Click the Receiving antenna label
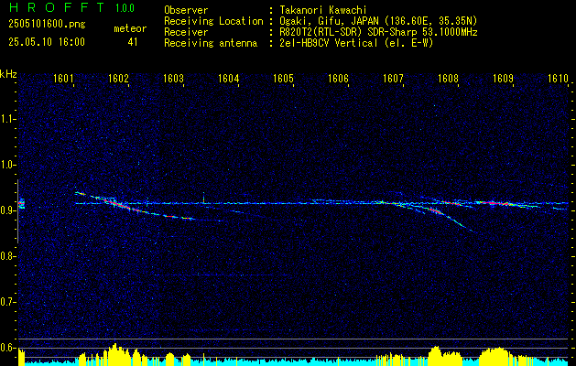576x366 pixels. (x=211, y=43)
